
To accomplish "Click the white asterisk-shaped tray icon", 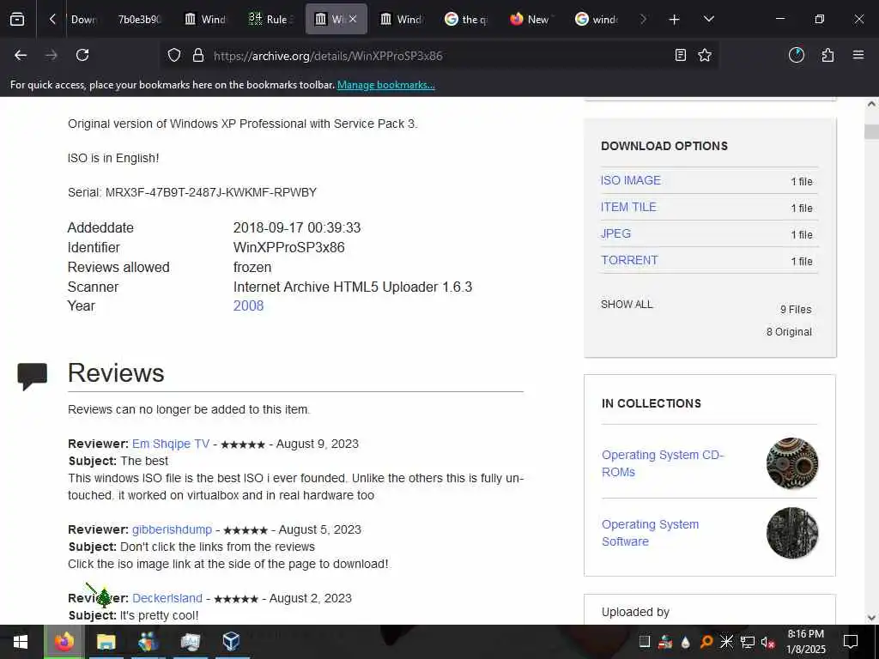I will tap(726, 642).
